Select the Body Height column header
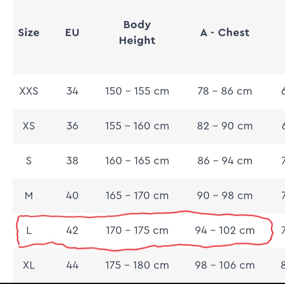Viewport: 285px width, 284px height. coord(137,33)
